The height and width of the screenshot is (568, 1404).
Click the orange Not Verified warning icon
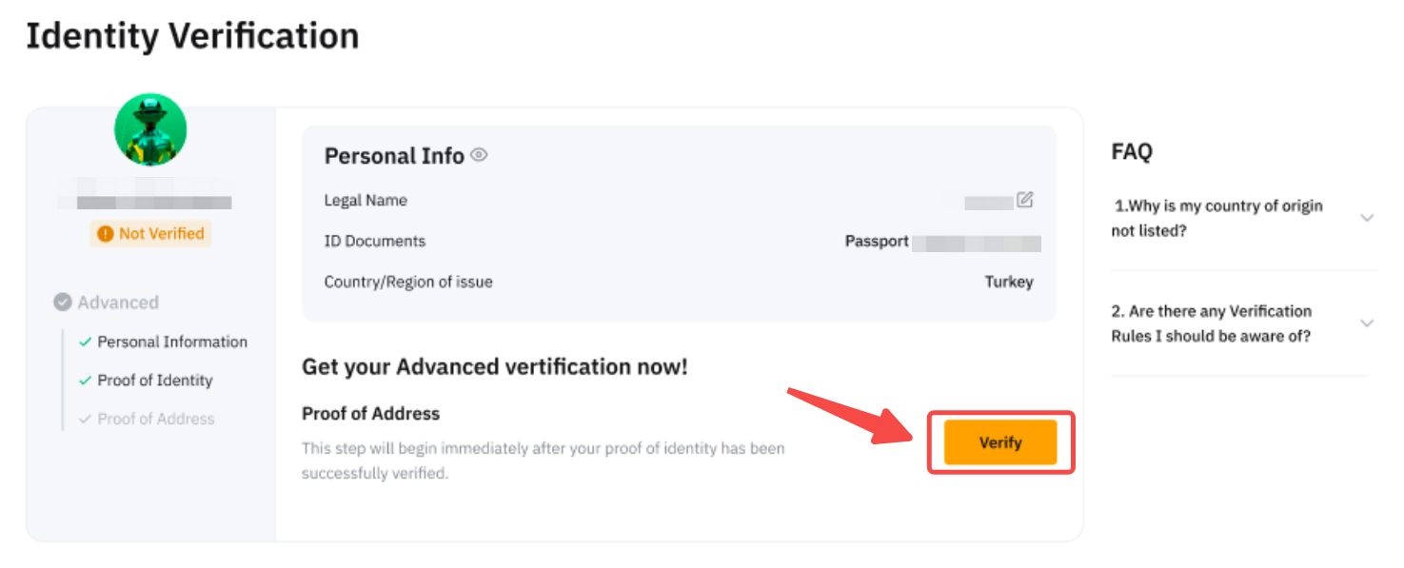click(x=106, y=234)
